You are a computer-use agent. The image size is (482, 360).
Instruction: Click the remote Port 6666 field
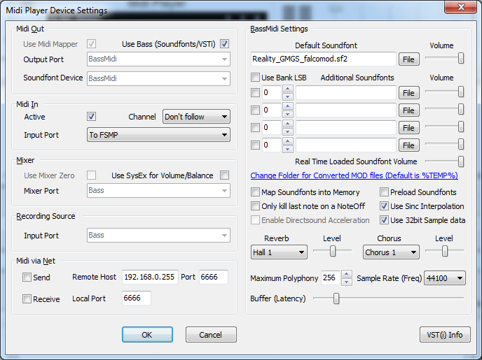214,277
